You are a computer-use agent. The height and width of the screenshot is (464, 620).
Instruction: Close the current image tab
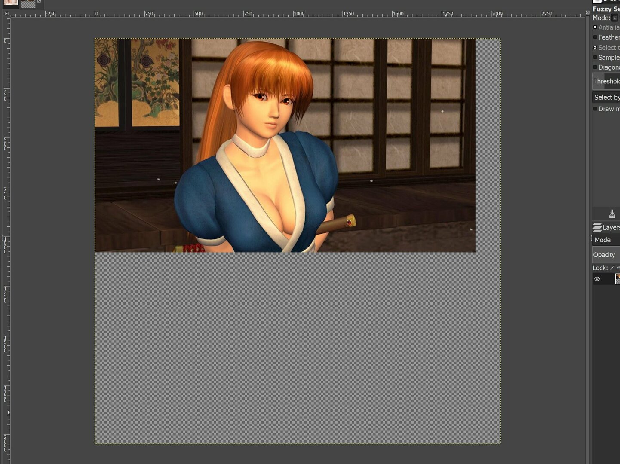(x=39, y=1)
